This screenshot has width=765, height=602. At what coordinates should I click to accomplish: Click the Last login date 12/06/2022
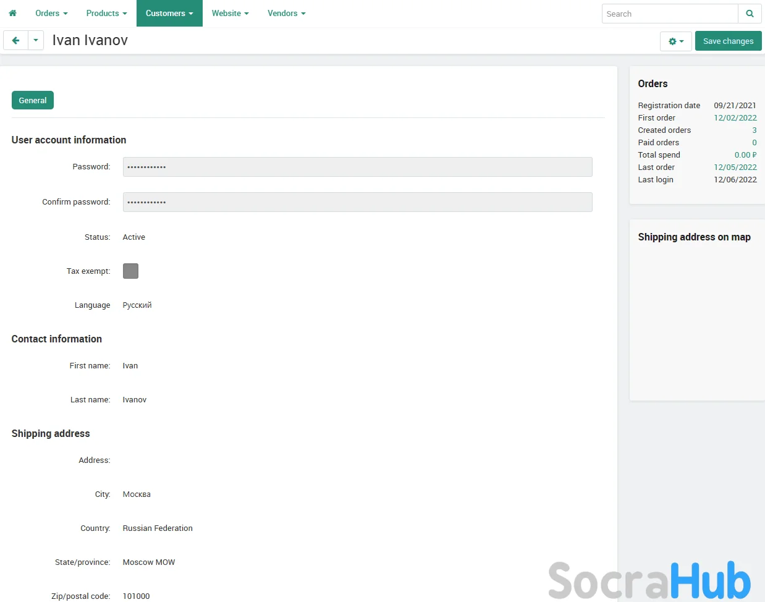click(x=735, y=179)
